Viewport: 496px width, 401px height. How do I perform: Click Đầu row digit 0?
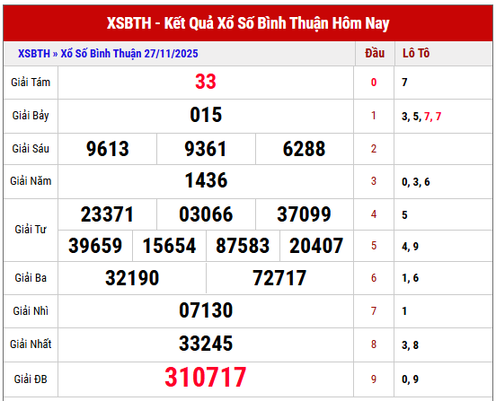(x=374, y=83)
